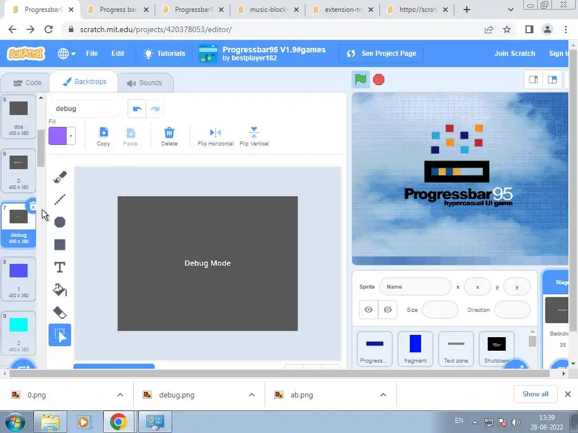This screenshot has width=578, height=433.
Task: Switch to small stage layout
Action: pyautogui.click(x=533, y=79)
